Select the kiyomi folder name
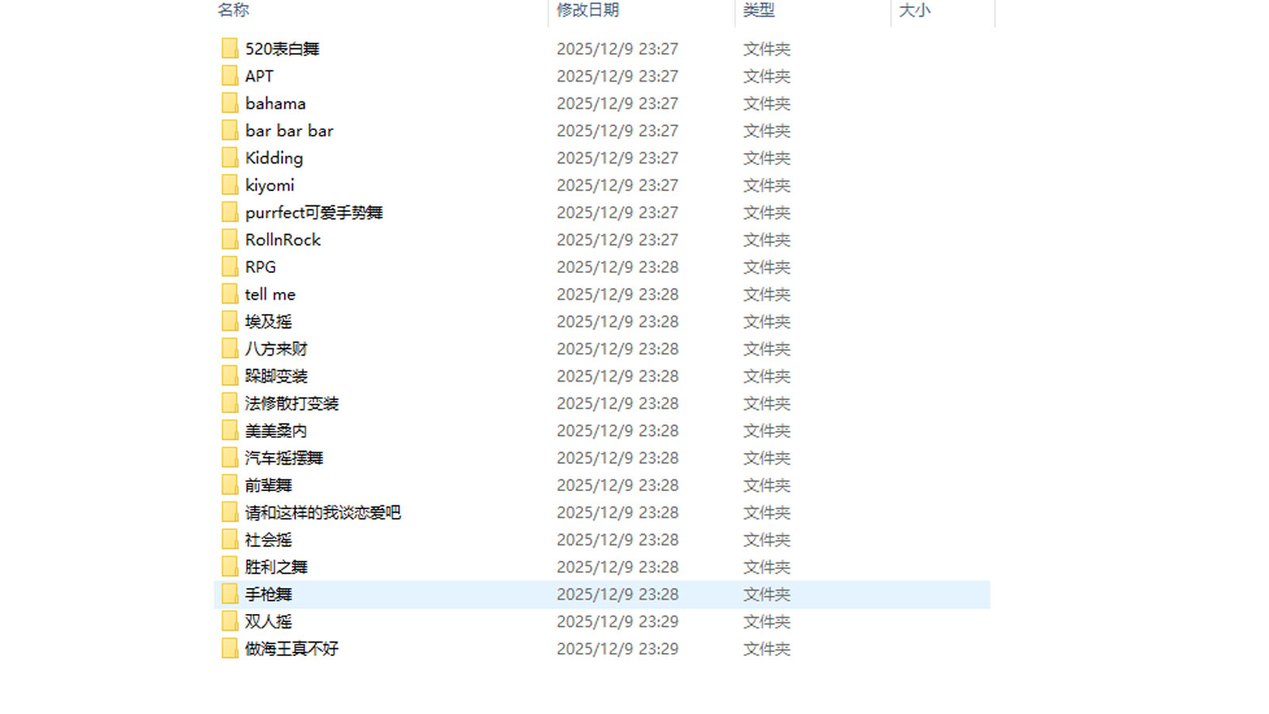This screenshot has width=1269, height=714. tap(270, 186)
